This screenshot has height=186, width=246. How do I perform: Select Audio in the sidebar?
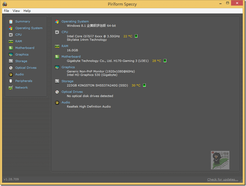pos(20,74)
